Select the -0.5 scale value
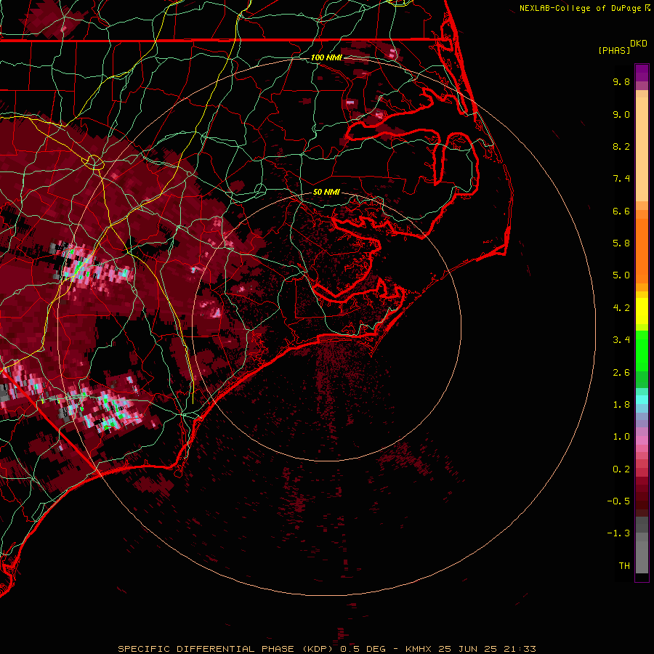Viewport: 654px width, 654px height. [618, 501]
